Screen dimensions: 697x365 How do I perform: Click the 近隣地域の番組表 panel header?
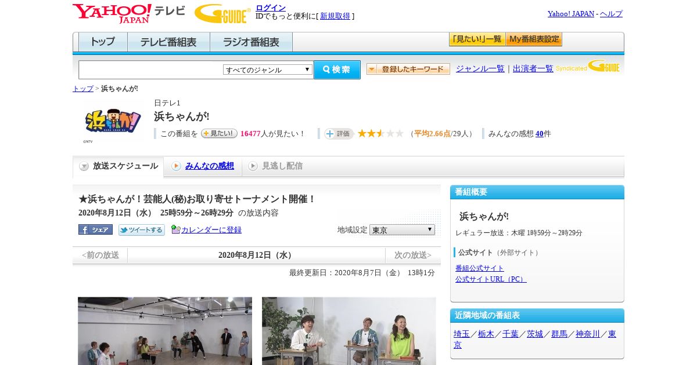[x=537, y=316]
